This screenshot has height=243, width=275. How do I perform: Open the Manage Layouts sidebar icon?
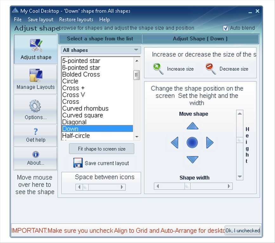pyautogui.click(x=36, y=75)
